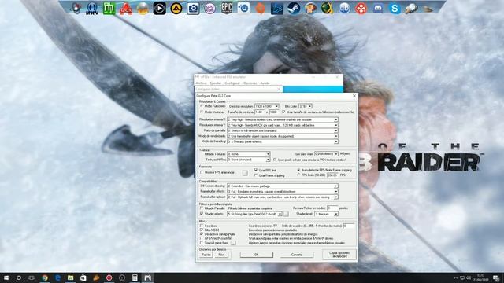Toggle the pixel shader PSX texture window checkbox
504x283 pixels.
click(275, 160)
